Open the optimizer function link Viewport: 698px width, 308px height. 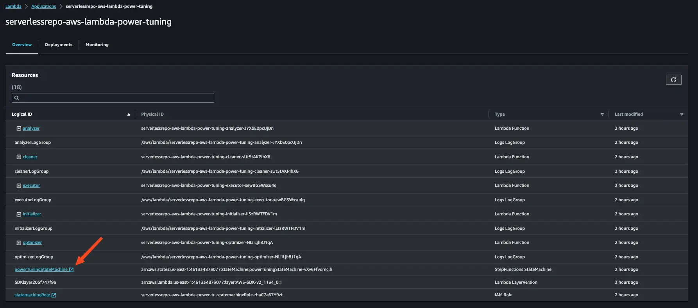(x=32, y=242)
